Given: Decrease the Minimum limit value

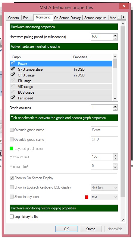Looking at the screenshot, I should point(115,168).
